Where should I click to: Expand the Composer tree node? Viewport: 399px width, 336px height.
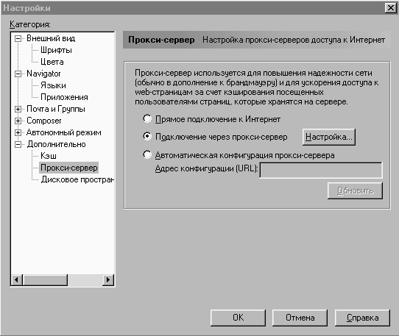tap(18, 121)
